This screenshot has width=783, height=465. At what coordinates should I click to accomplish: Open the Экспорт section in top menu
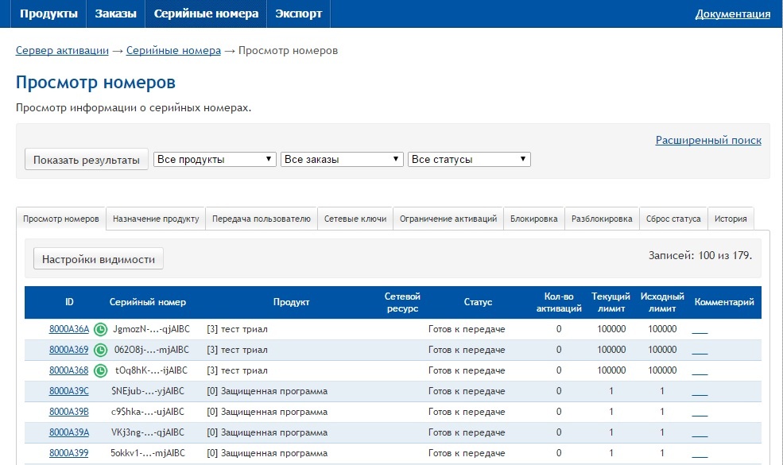click(298, 14)
